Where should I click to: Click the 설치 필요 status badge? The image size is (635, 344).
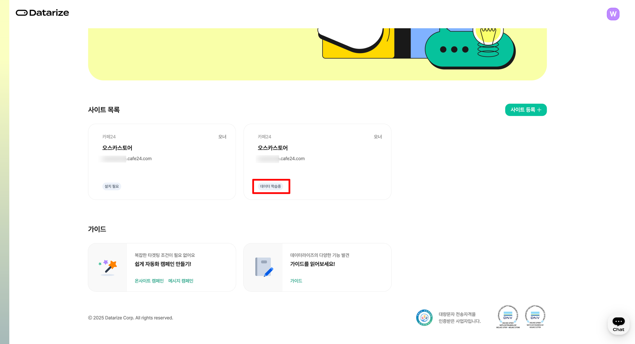[x=112, y=186]
